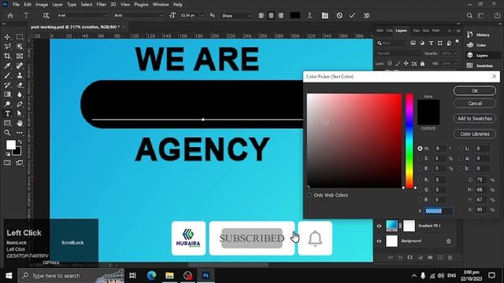Viewport: 504px width, 283px height.
Task: Toggle Character and Paragraph panels
Action: (325, 16)
